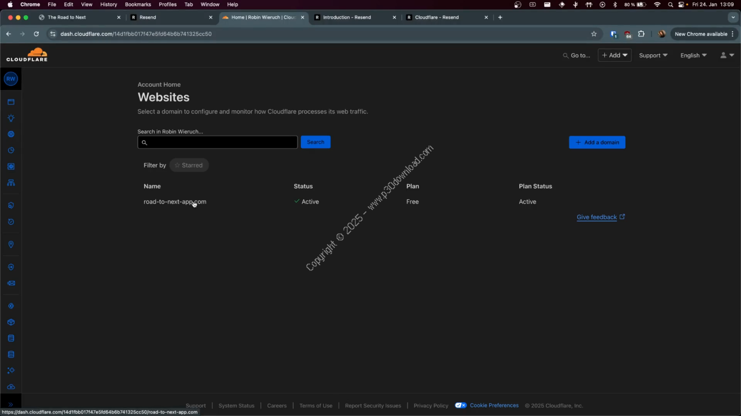Open the cube icon in sidebar
This screenshot has height=416, width=741.
[10, 322]
